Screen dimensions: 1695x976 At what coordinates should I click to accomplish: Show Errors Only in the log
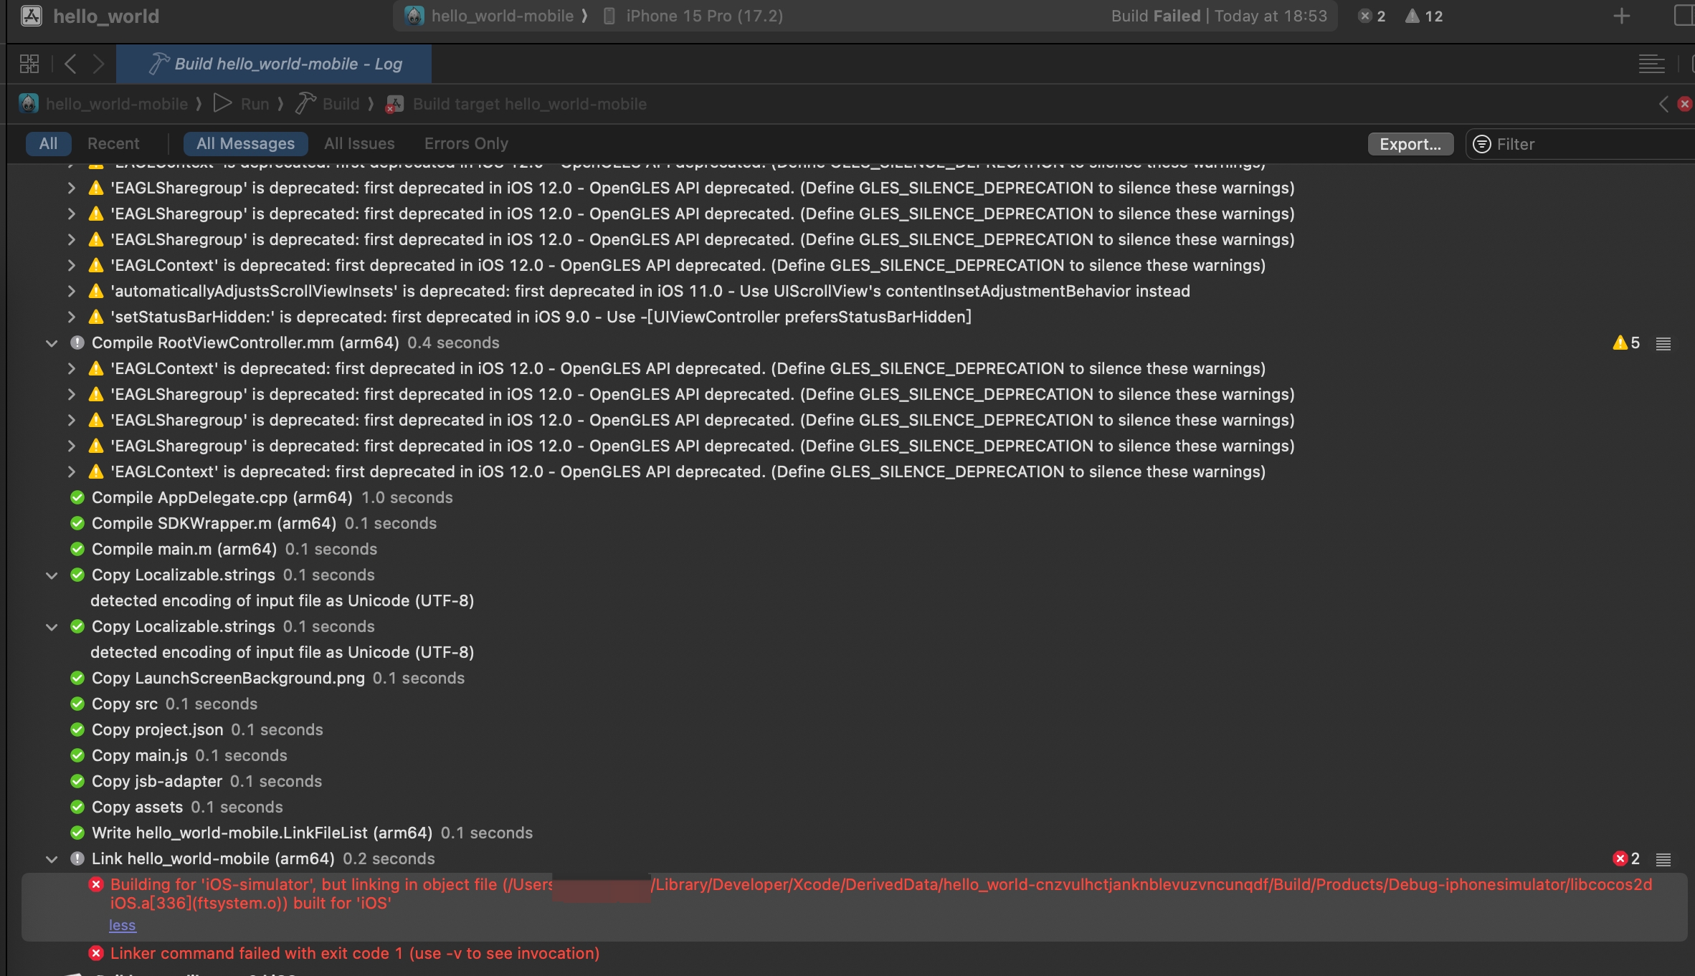[x=466, y=143]
